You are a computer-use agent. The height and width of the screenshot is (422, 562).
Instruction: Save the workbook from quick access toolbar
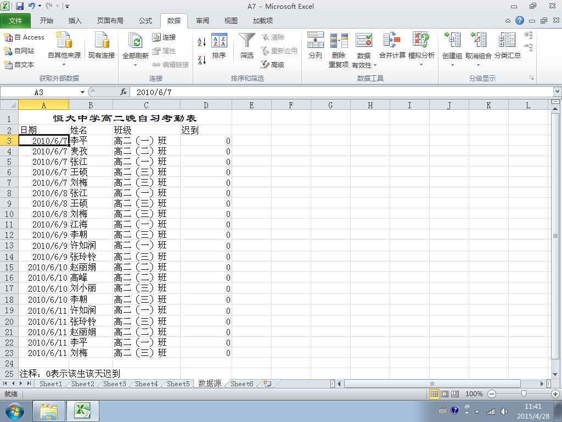19,6
